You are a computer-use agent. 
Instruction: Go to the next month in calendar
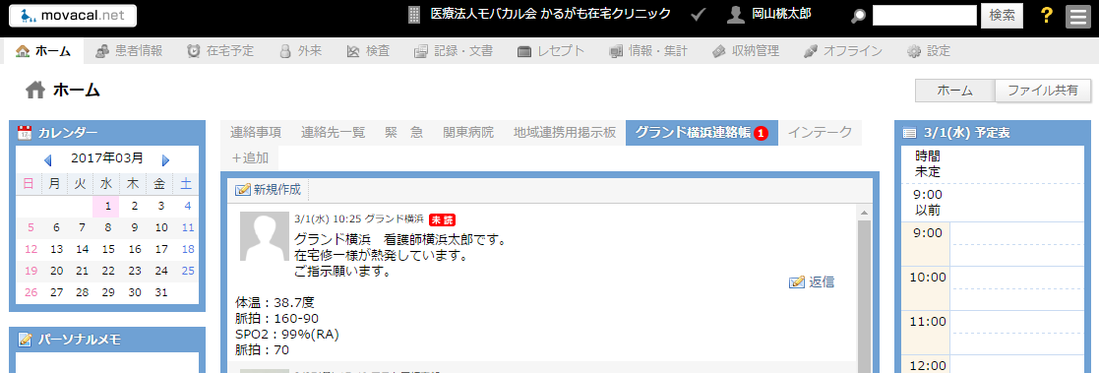pos(165,159)
